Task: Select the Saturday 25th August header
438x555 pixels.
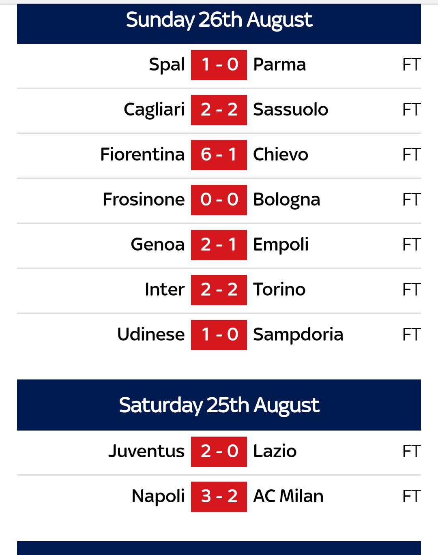Action: point(219,405)
